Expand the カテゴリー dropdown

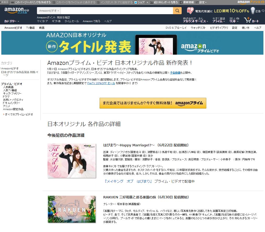tap(12, 21)
